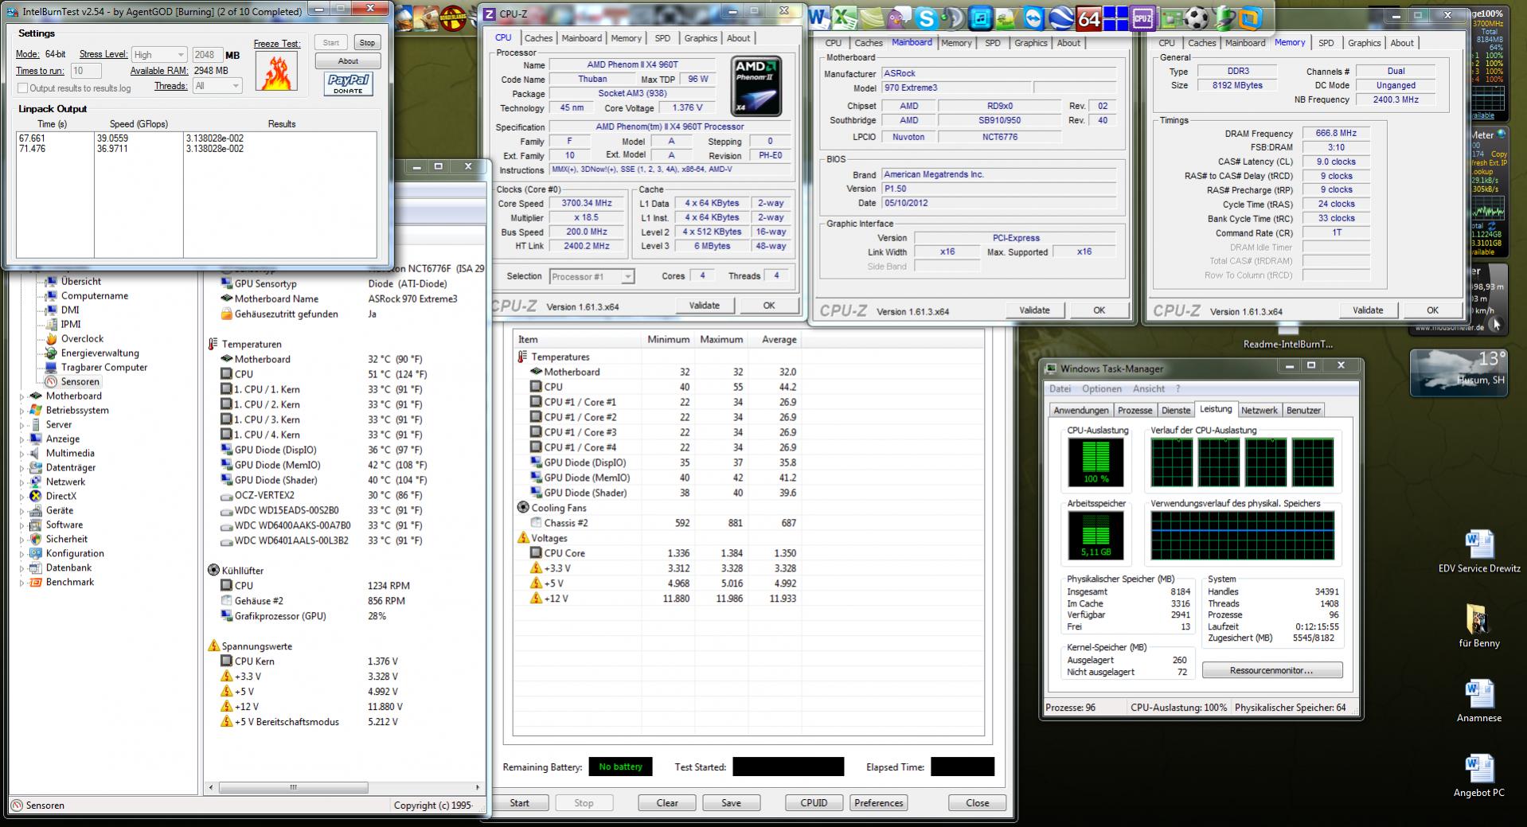Click the Save button
Image resolution: width=1527 pixels, height=827 pixels.
(731, 802)
